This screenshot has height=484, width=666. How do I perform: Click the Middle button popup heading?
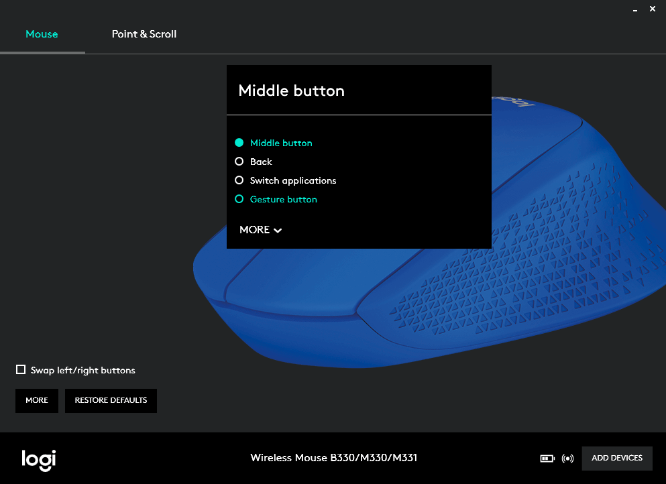coord(291,90)
